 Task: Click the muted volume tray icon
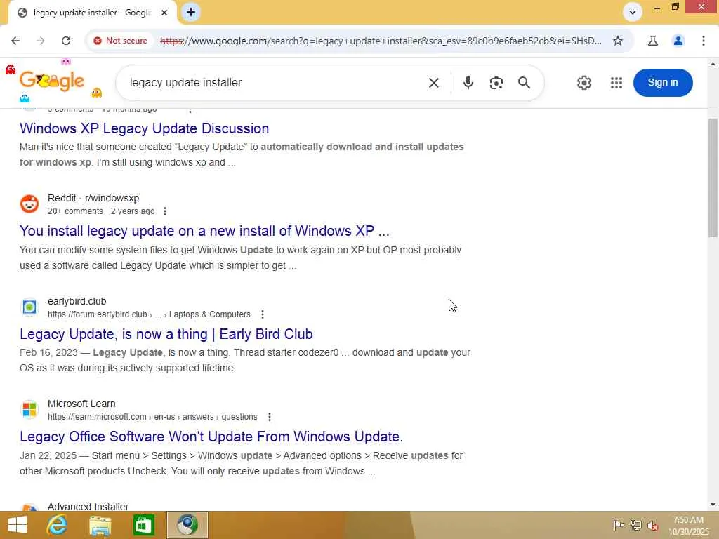click(x=652, y=526)
